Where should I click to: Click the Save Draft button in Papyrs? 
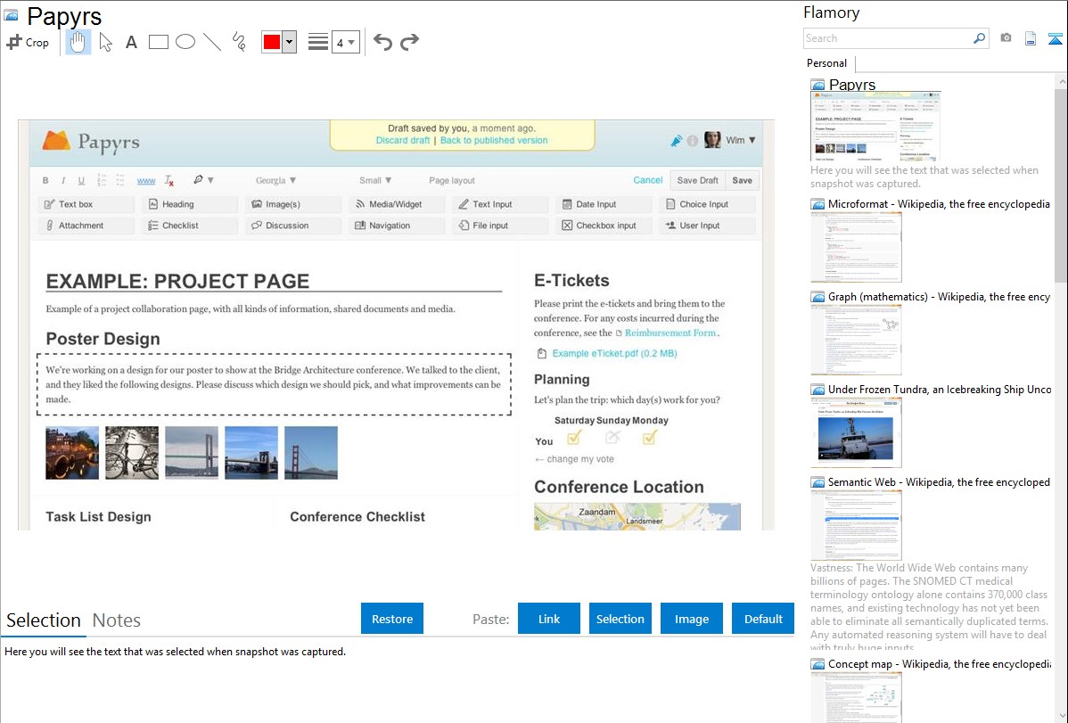697,181
